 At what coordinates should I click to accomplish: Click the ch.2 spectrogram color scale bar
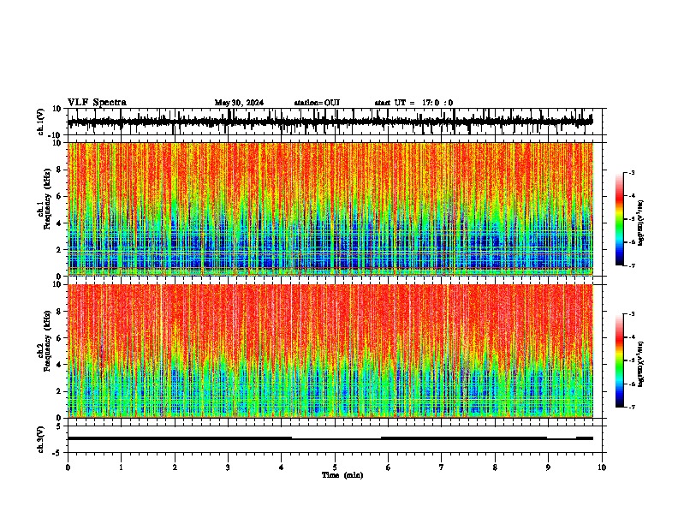point(620,360)
